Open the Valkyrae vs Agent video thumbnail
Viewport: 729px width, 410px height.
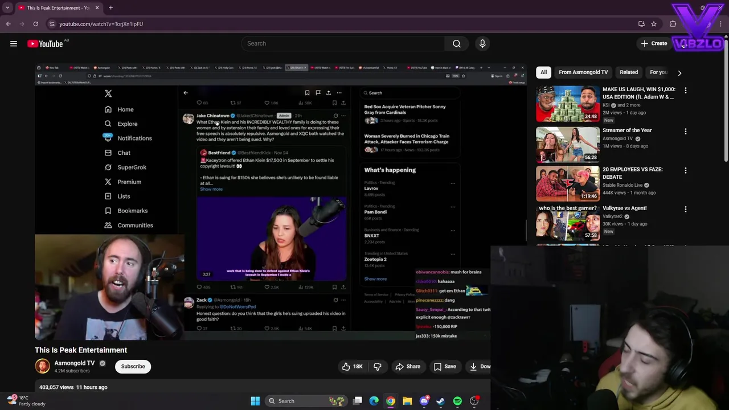coord(568,222)
